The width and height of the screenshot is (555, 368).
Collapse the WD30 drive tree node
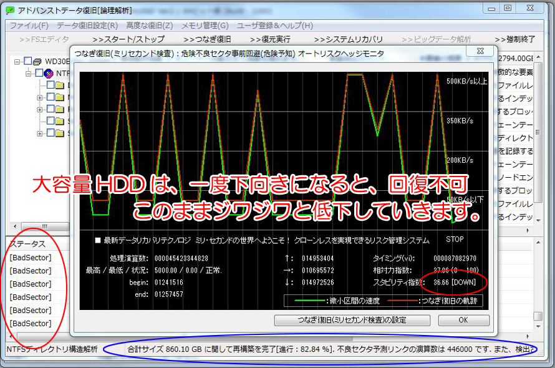point(17,62)
